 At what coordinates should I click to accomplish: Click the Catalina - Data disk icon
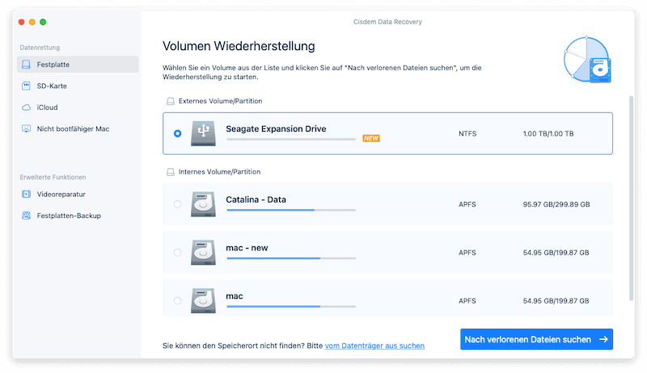coord(203,204)
